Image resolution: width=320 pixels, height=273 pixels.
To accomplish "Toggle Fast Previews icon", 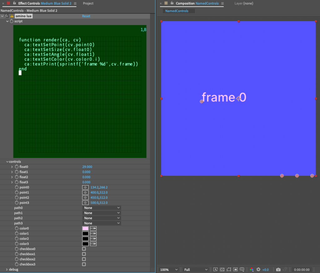I will click(216, 270).
